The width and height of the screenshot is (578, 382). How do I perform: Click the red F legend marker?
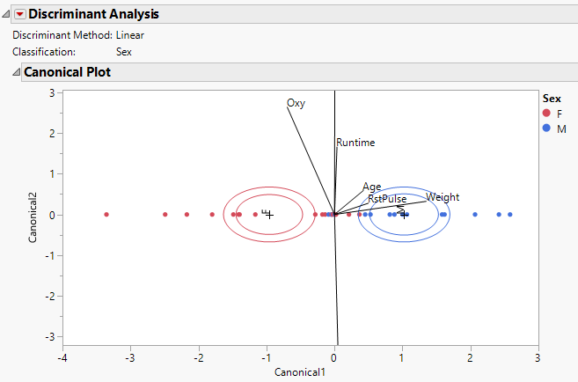(x=546, y=114)
